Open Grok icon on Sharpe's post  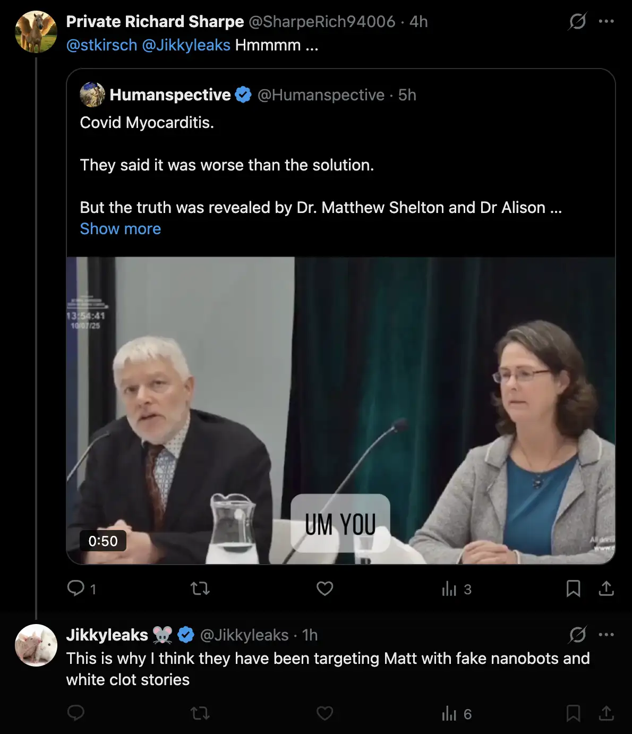point(577,22)
